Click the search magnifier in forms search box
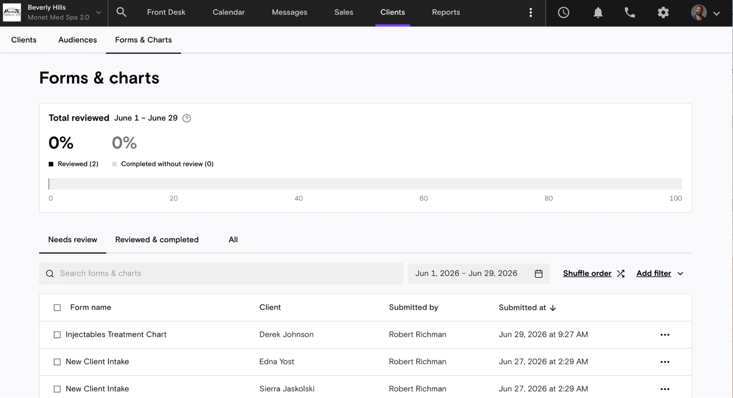The image size is (733, 398). 50,274
